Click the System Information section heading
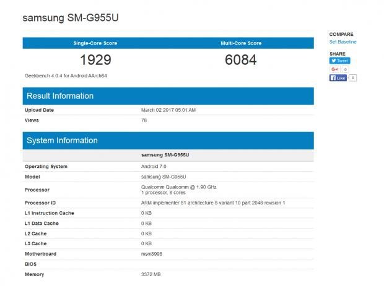This screenshot has height=286, width=384. tap(61, 140)
